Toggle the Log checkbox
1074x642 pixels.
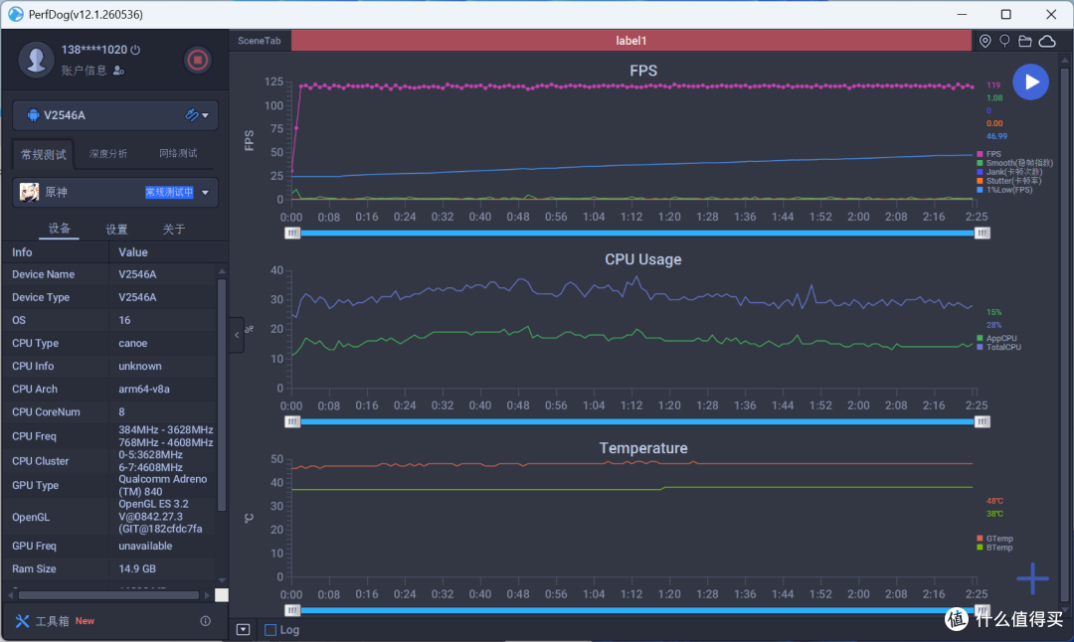[x=270, y=630]
